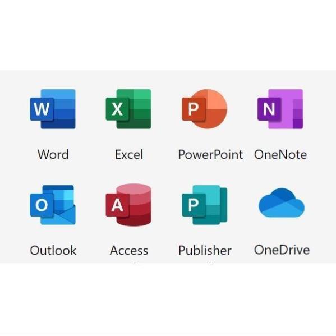This screenshot has width=336, height=336.
Task: Click the "Word" text label
Action: tap(53, 154)
